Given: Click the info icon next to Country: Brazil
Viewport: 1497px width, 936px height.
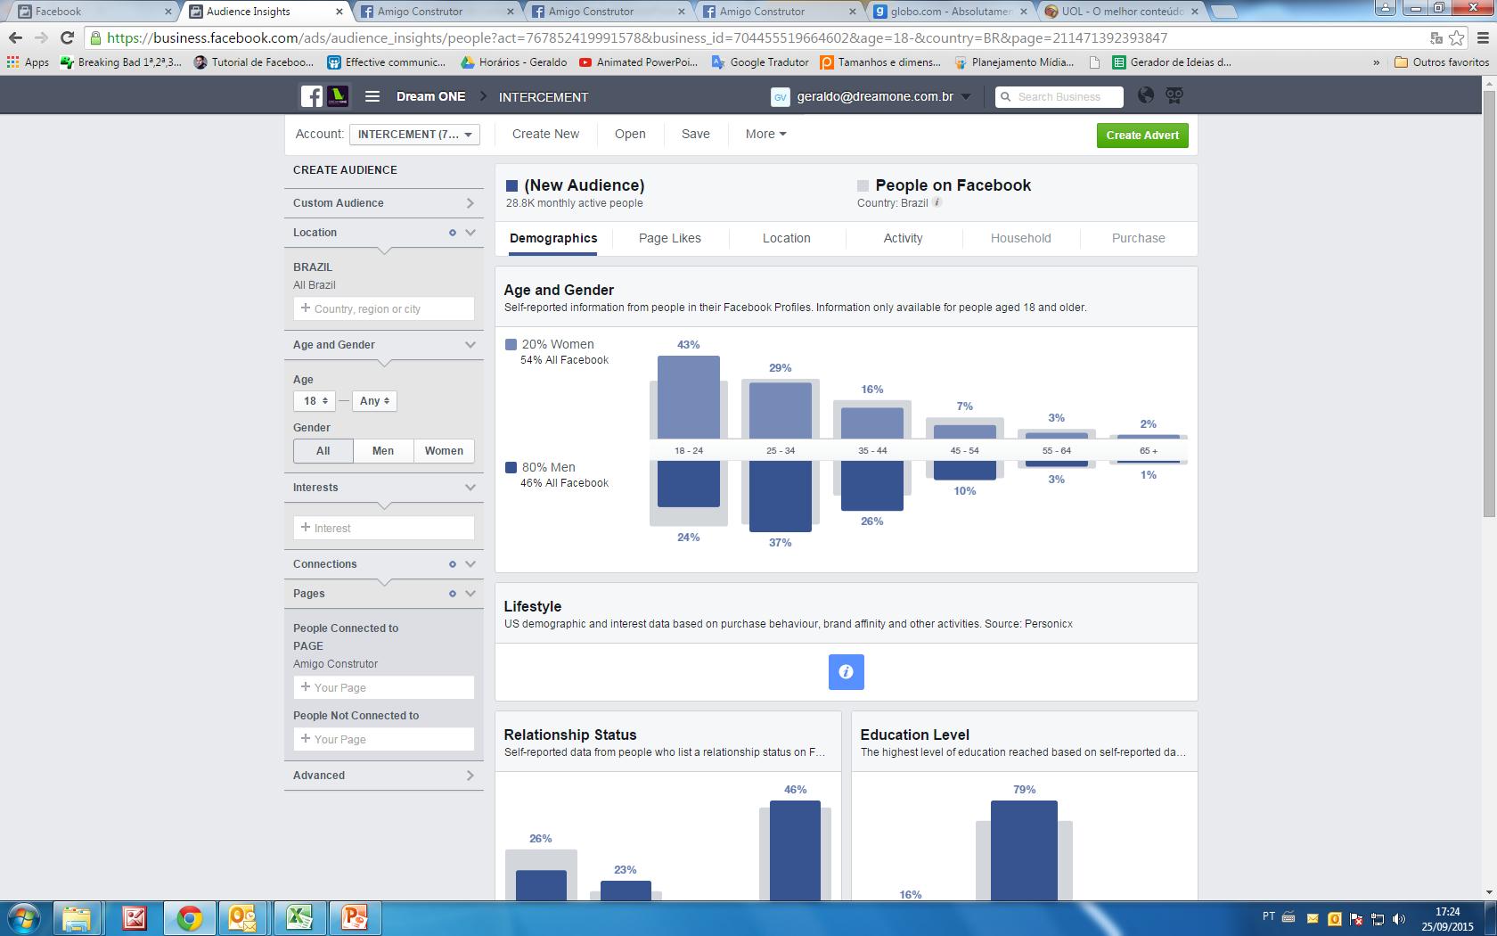Looking at the screenshot, I should pyautogui.click(x=937, y=202).
